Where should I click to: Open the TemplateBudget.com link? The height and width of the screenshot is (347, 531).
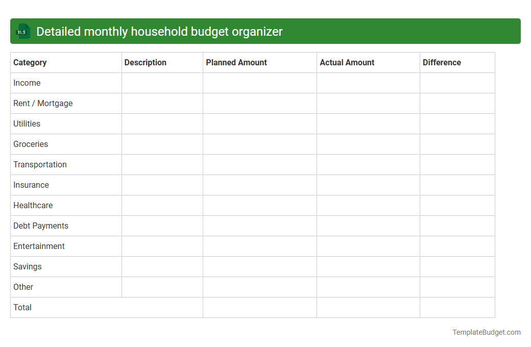(487, 332)
